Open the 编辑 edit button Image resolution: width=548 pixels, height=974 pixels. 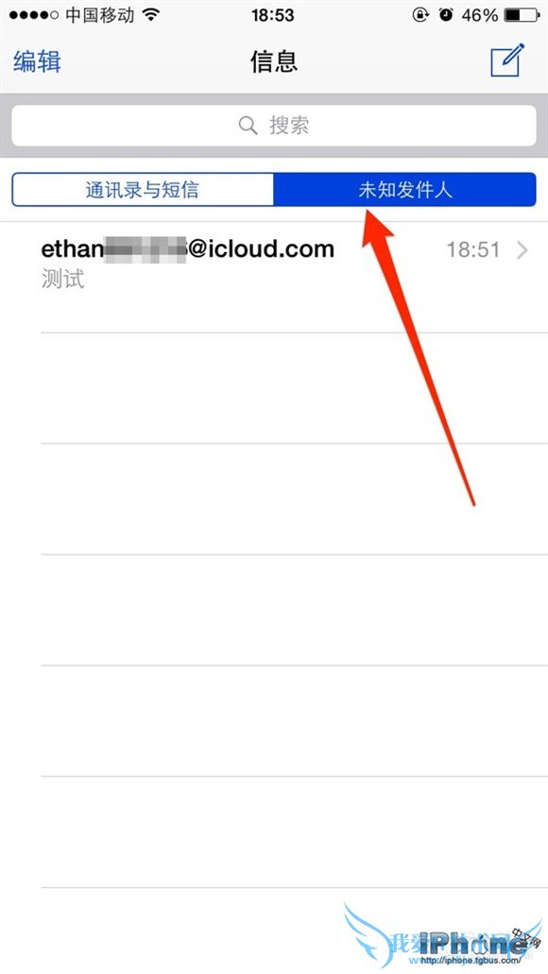[x=37, y=61]
